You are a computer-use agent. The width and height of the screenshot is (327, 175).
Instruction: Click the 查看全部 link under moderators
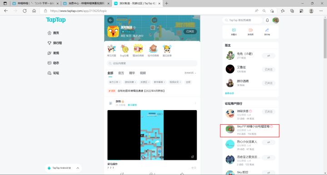(229, 93)
